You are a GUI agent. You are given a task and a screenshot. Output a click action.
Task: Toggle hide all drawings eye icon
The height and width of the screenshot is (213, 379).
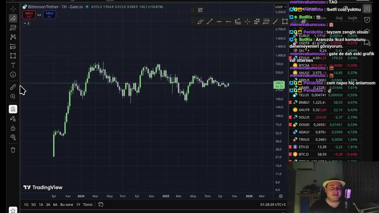(x=13, y=137)
